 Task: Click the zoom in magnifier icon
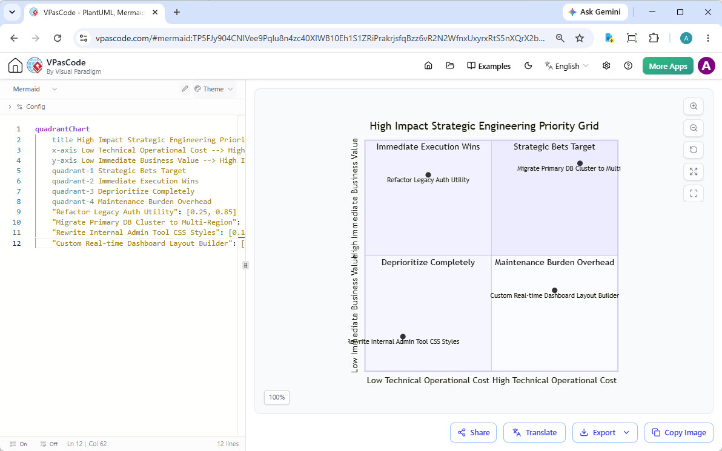tap(694, 107)
